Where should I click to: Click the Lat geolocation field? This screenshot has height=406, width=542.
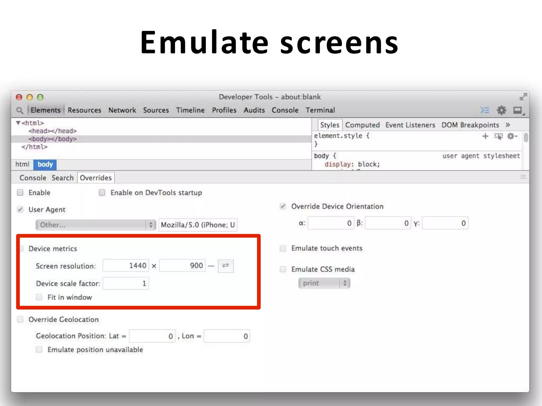coord(152,336)
